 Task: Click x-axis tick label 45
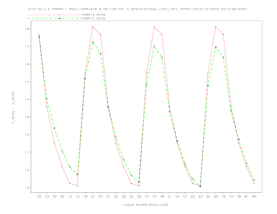pyautogui.click(x=154, y=197)
